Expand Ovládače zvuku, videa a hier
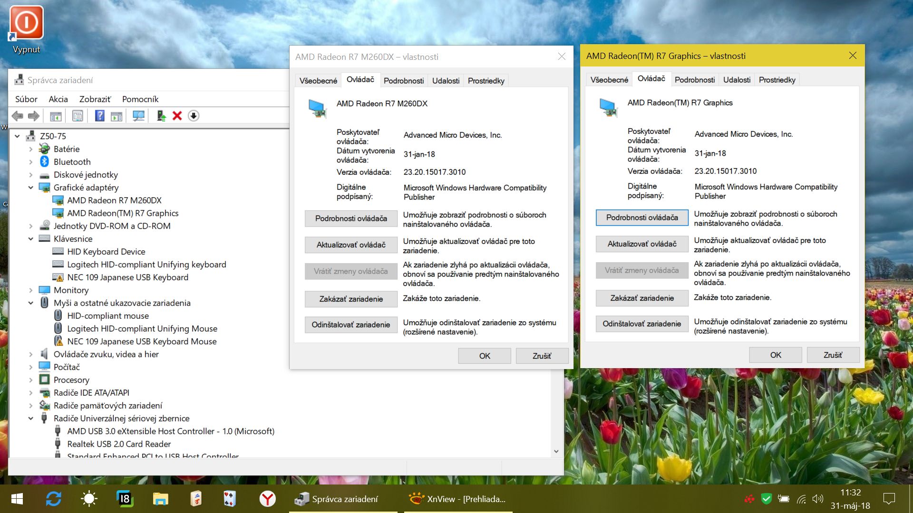913x513 pixels. click(30, 354)
